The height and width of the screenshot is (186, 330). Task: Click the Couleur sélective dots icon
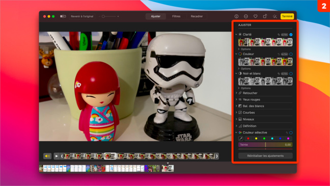pyautogui.click(x=240, y=132)
